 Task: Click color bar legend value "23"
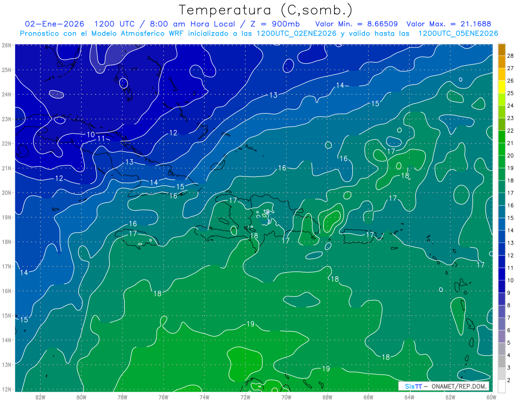coord(511,118)
